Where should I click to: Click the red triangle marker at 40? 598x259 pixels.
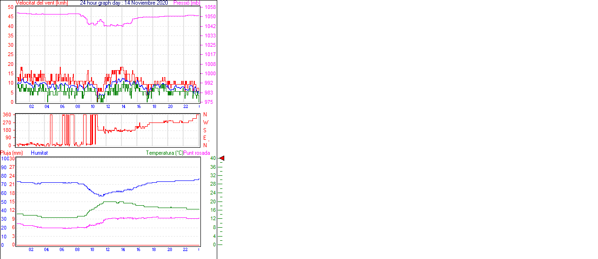(x=222, y=158)
